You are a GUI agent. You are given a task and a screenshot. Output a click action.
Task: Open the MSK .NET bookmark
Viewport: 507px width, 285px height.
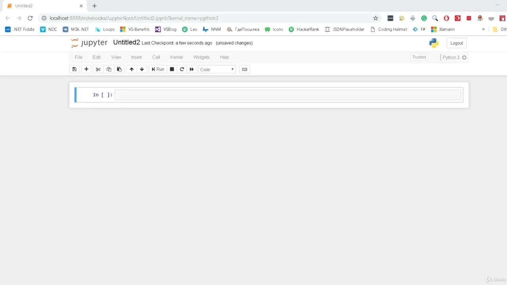tap(76, 29)
